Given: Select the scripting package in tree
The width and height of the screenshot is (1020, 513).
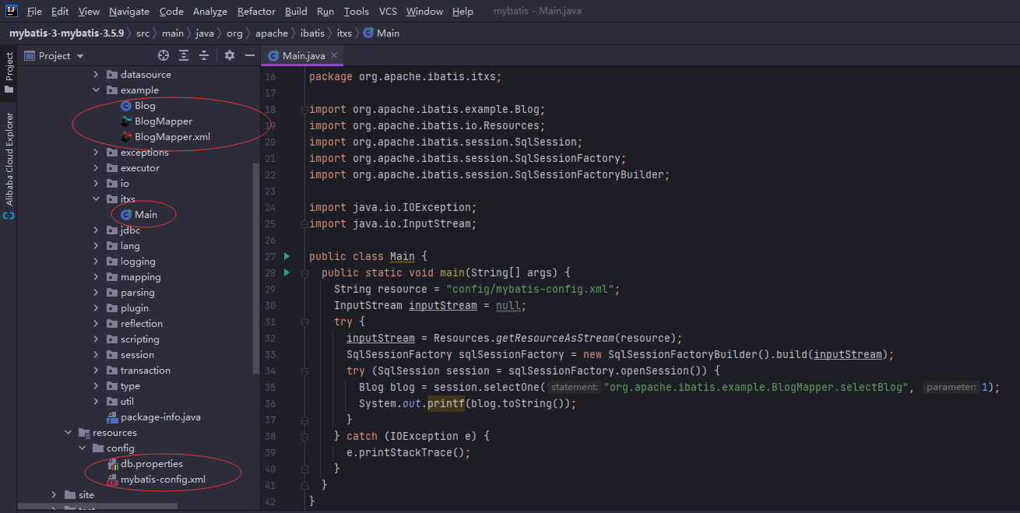Looking at the screenshot, I should click(x=140, y=339).
